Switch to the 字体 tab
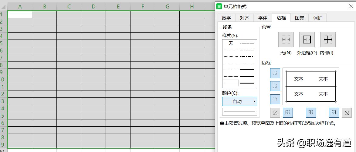Image resolution: width=356 pixels, height=152 pixels. [x=263, y=18]
